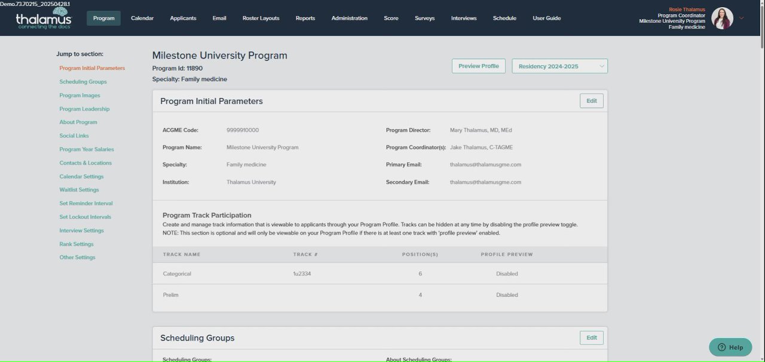The image size is (765, 362).
Task: Go to Administration
Action: 350,18
